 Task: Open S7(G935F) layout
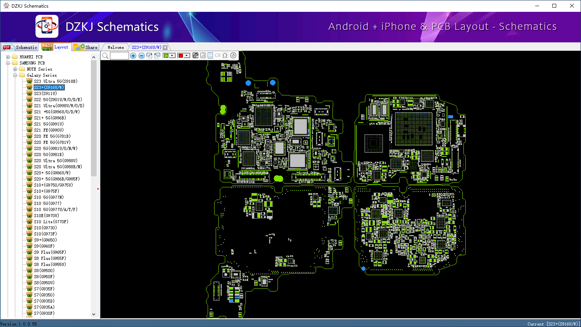(x=44, y=289)
